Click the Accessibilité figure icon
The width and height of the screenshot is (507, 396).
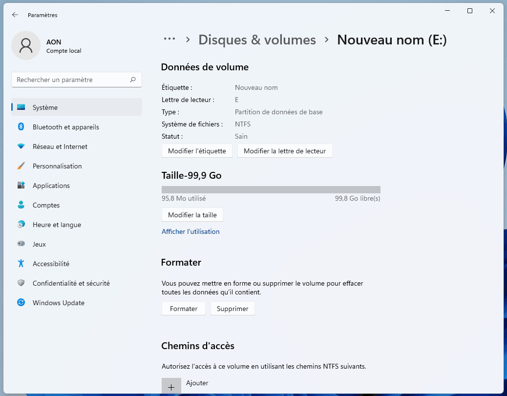click(21, 264)
